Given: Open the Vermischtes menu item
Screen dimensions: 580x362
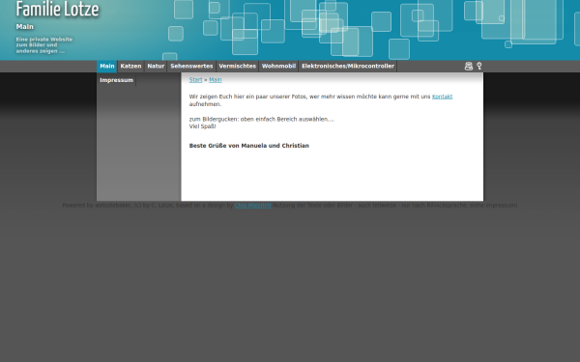Looking at the screenshot, I should point(238,66).
